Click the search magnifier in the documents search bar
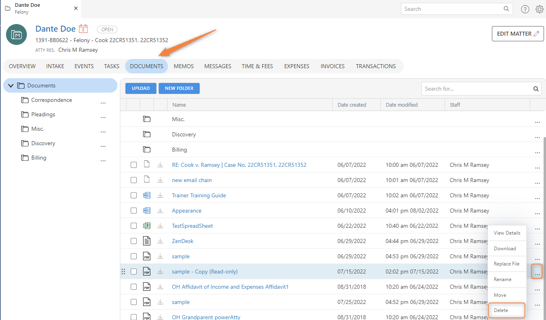The image size is (546, 320). 536,88
